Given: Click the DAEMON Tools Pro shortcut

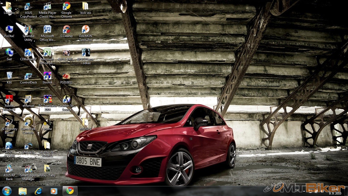Looking at the screenshot, I should point(86,30).
